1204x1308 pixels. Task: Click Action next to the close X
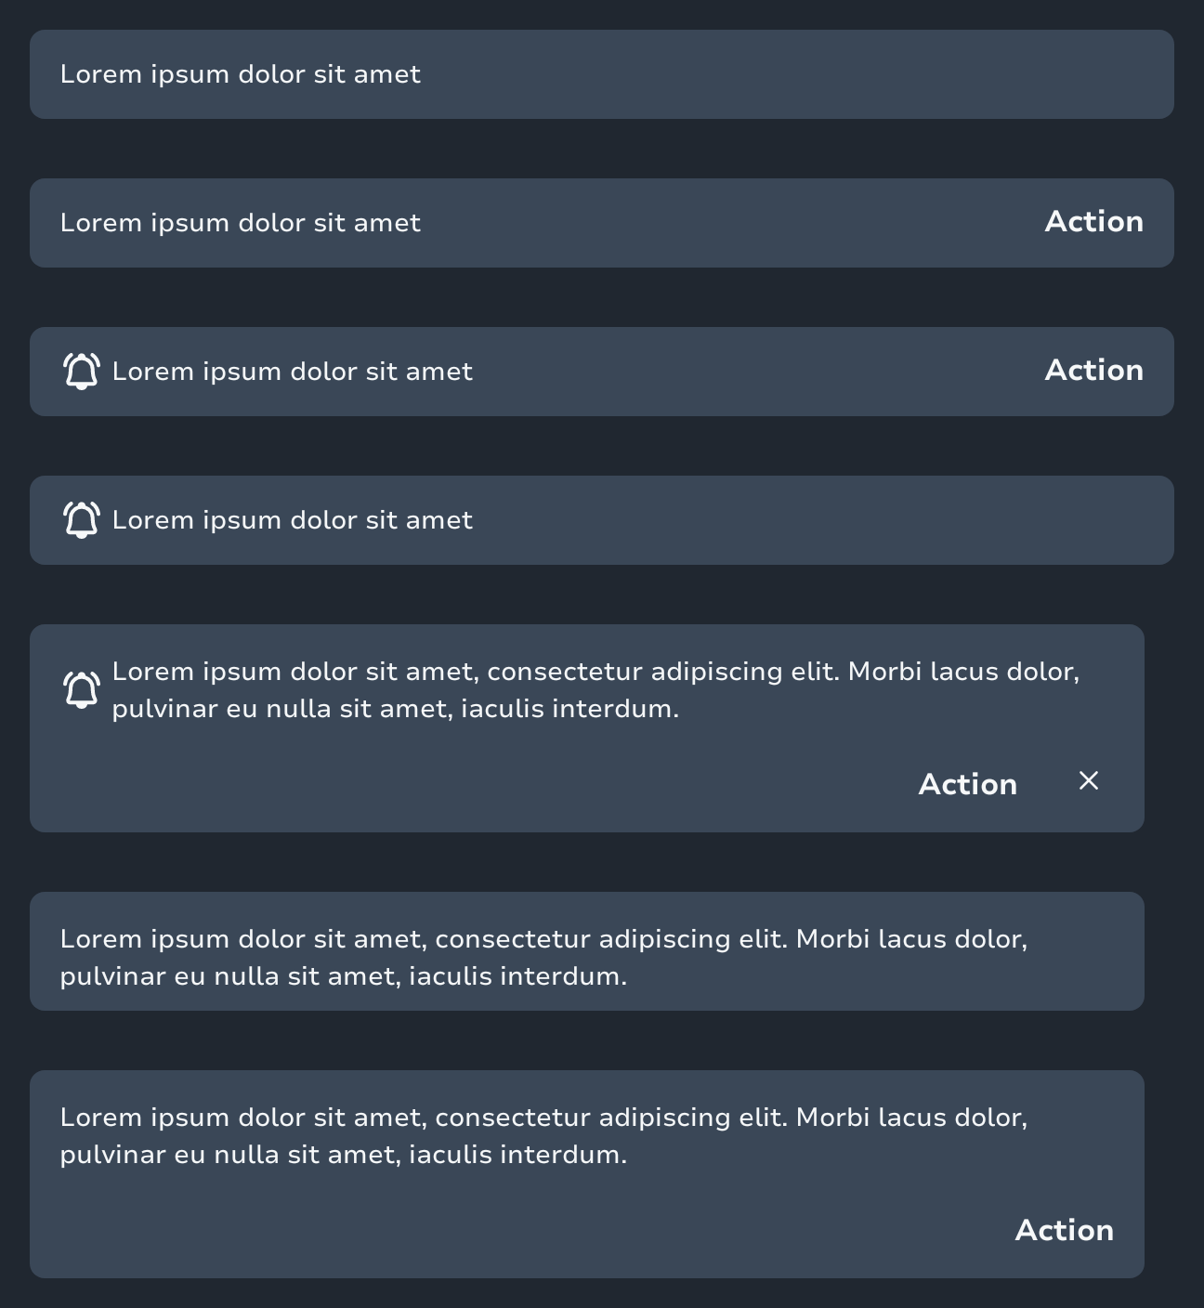(967, 784)
